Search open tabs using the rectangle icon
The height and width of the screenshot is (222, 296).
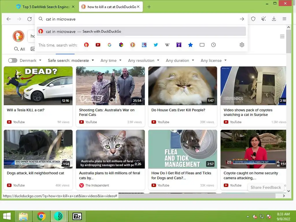point(202,45)
